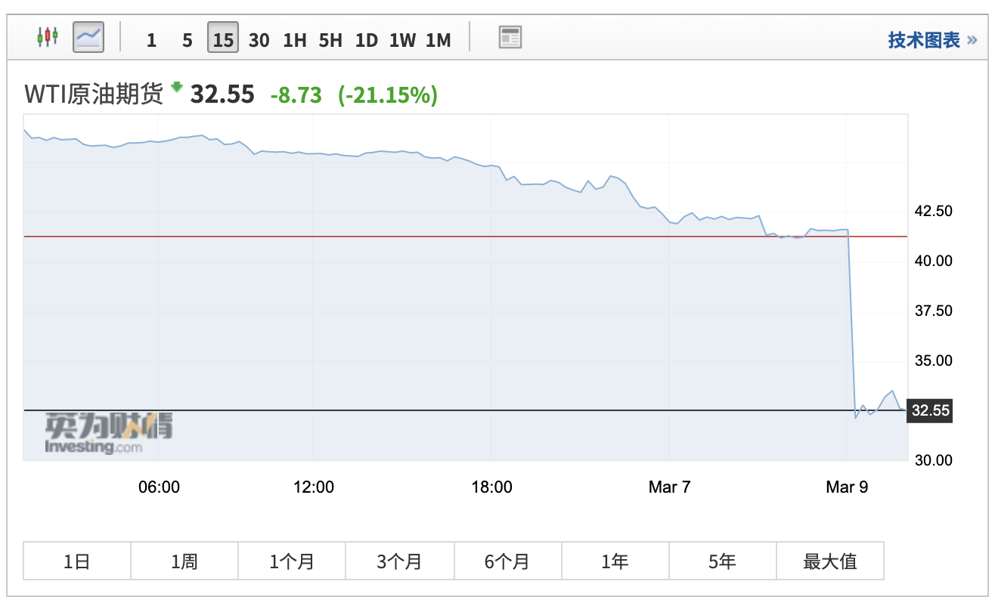Pick the 1D interval

pyautogui.click(x=366, y=40)
